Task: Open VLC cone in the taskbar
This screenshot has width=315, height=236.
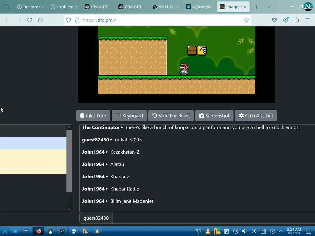Action: (x=97, y=231)
